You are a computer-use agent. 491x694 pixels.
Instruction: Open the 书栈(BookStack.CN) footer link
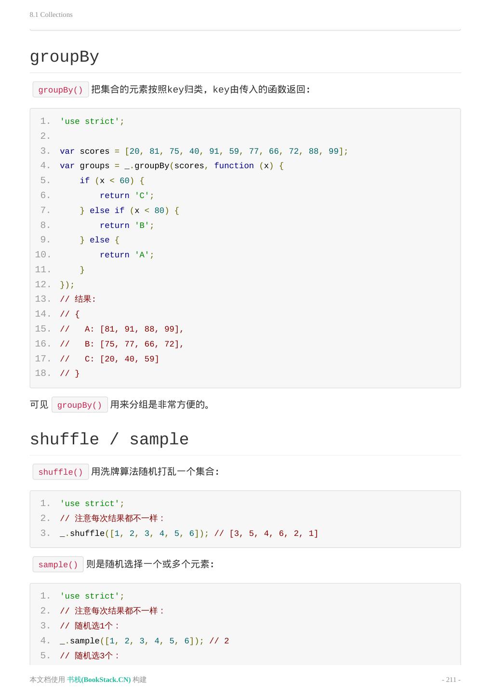(99, 680)
